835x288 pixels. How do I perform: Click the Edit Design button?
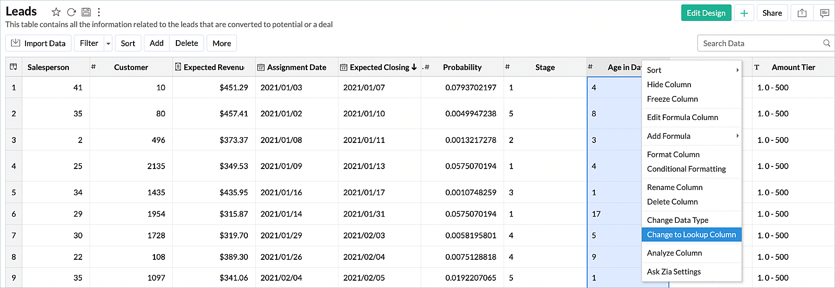(706, 13)
